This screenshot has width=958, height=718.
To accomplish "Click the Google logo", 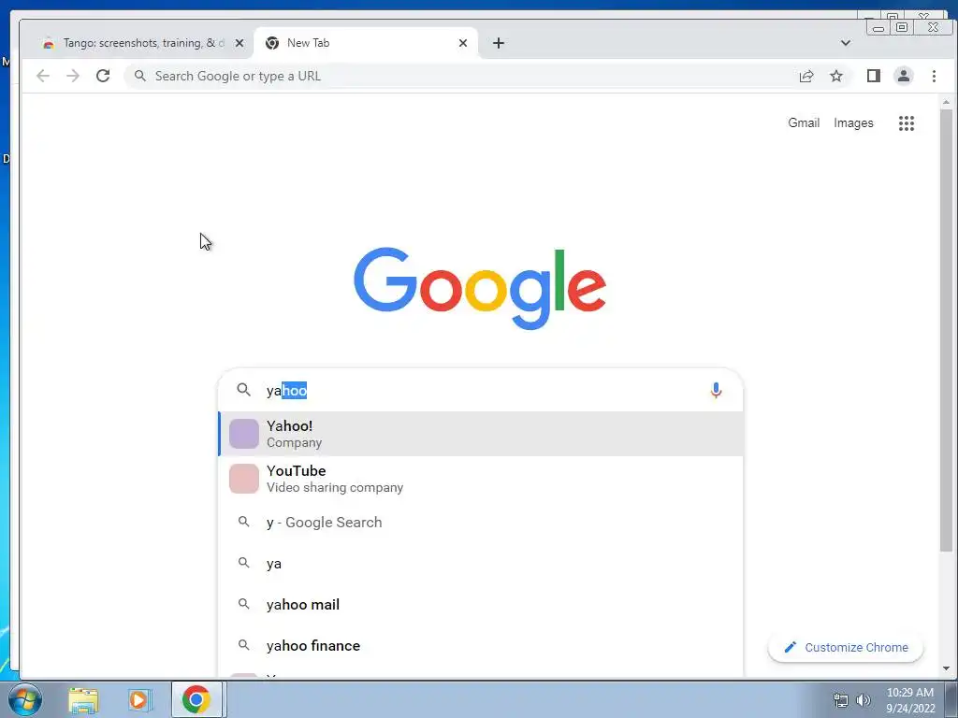I will pos(480,288).
